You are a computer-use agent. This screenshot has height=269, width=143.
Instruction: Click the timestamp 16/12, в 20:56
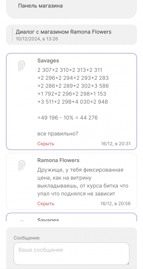point(115,204)
